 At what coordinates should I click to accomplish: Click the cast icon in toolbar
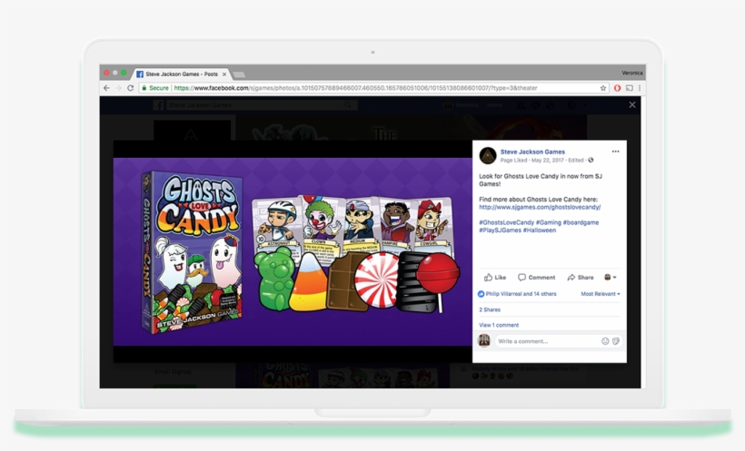tap(629, 88)
